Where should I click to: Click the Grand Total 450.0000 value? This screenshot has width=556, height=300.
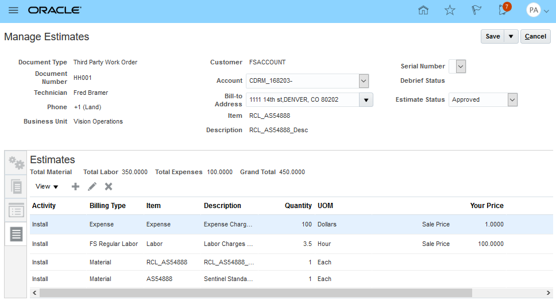[292, 172]
